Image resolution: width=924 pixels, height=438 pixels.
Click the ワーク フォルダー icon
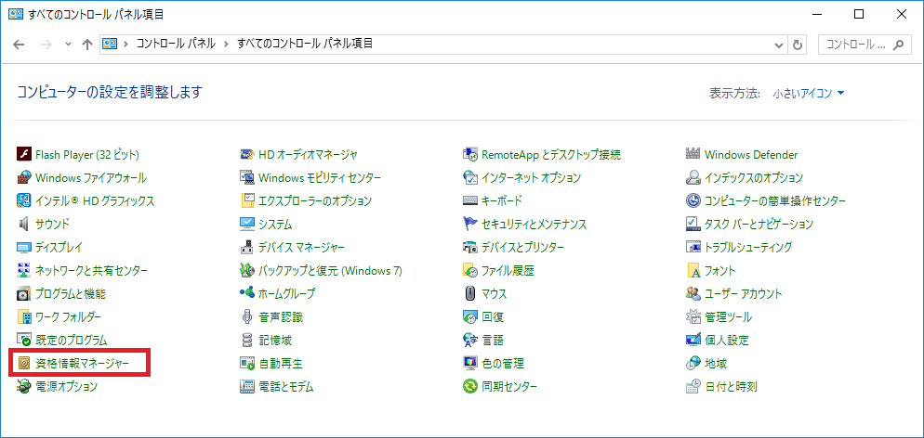pyautogui.click(x=23, y=316)
